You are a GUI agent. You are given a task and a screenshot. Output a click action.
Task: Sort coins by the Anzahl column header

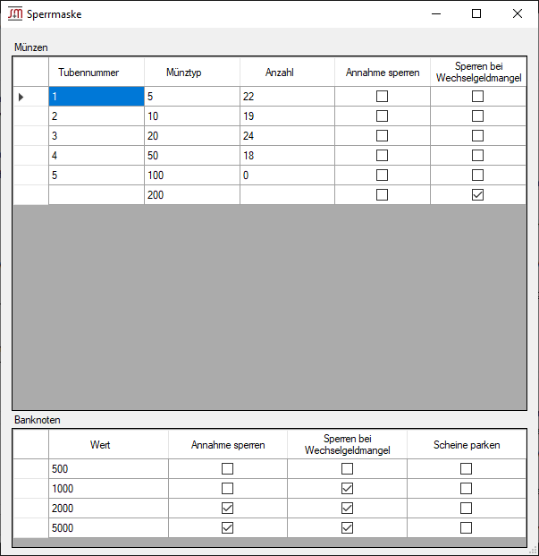click(x=287, y=73)
